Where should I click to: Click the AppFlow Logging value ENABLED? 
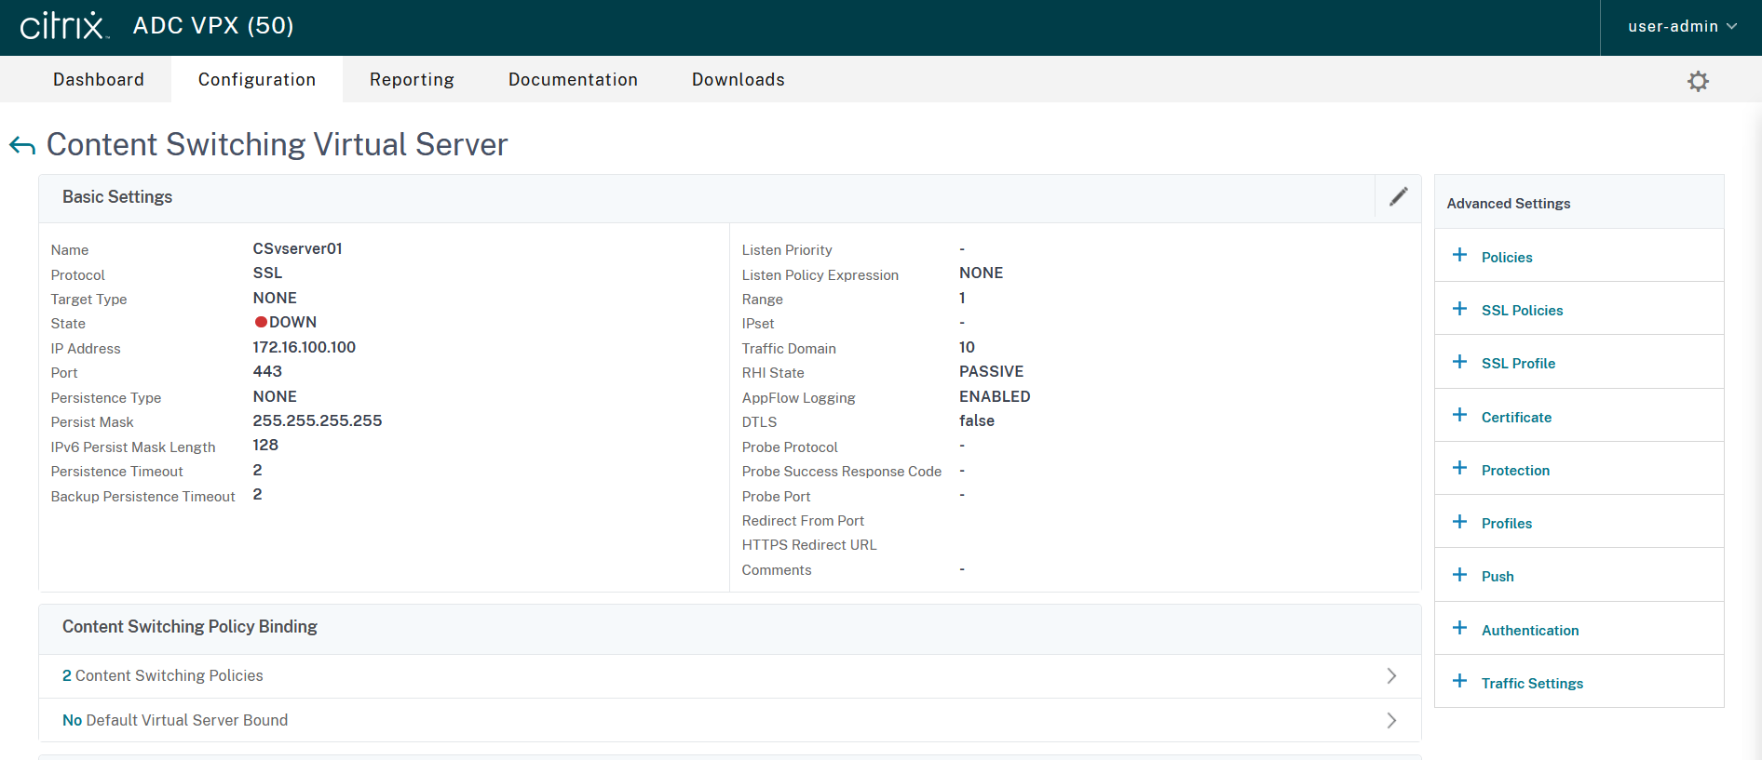pyautogui.click(x=995, y=396)
